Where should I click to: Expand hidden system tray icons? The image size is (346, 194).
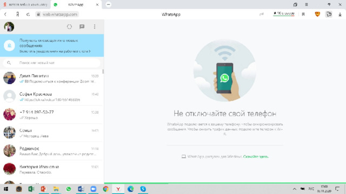pos(294,189)
